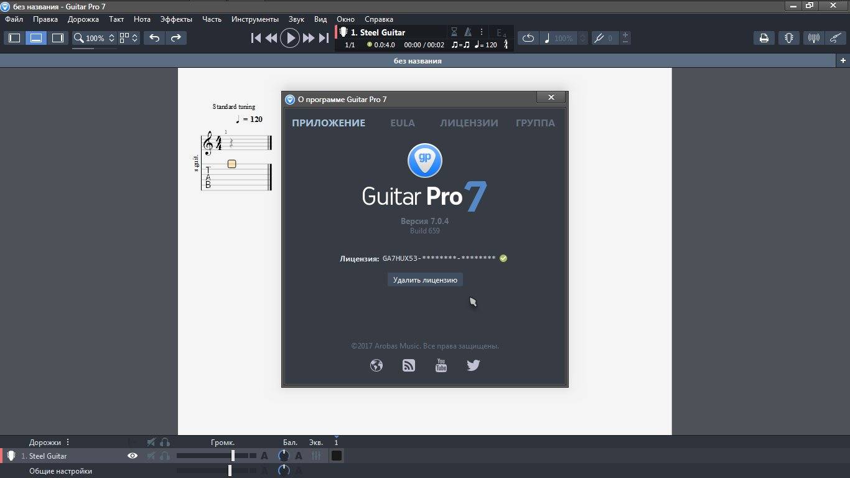Toggle the bottom global view panel
Viewport: 850px width, 478px height.
(36, 38)
